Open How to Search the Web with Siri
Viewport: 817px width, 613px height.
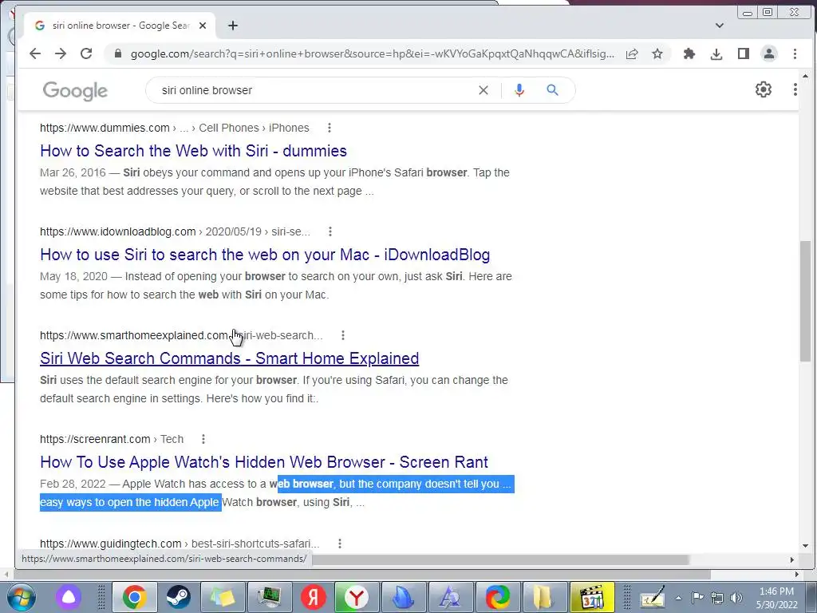point(193,151)
